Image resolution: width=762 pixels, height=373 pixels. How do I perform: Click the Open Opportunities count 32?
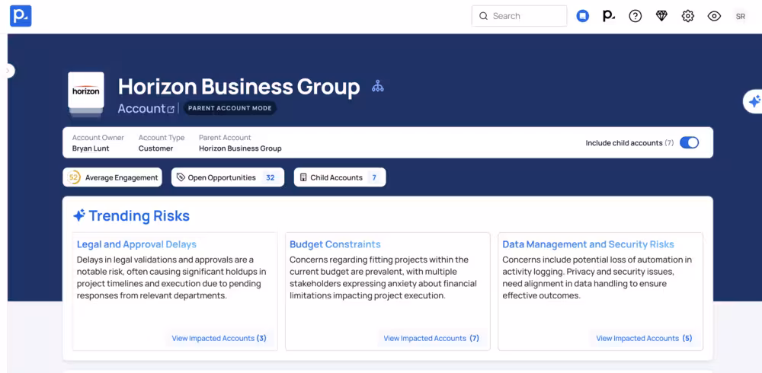pos(271,178)
